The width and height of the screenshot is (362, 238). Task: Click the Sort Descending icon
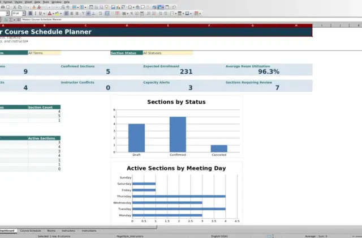pos(101,7)
